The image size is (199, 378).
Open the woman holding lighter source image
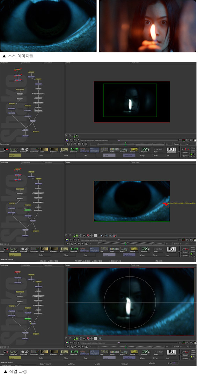pos(148,26)
